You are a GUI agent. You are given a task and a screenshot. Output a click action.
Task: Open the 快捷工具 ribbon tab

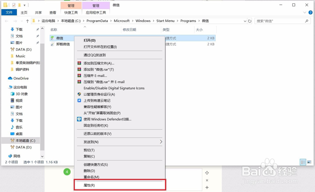click(71, 13)
